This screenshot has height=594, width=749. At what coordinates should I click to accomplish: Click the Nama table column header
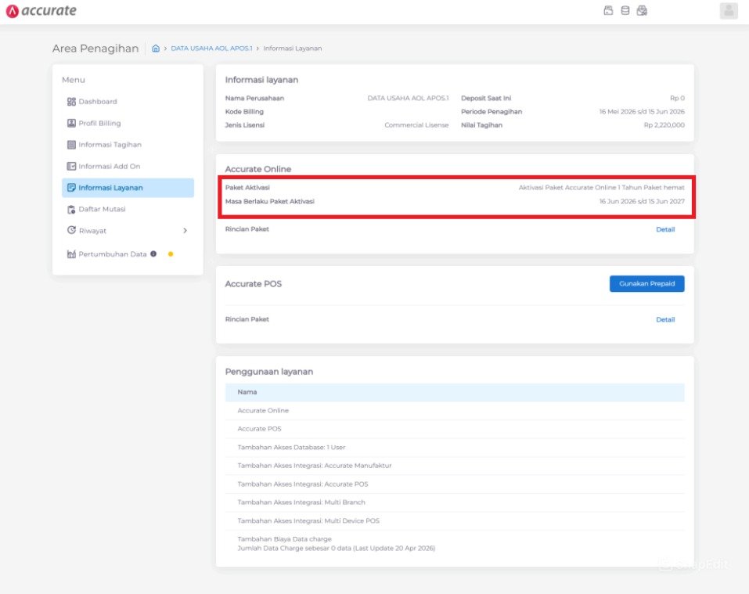455,392
